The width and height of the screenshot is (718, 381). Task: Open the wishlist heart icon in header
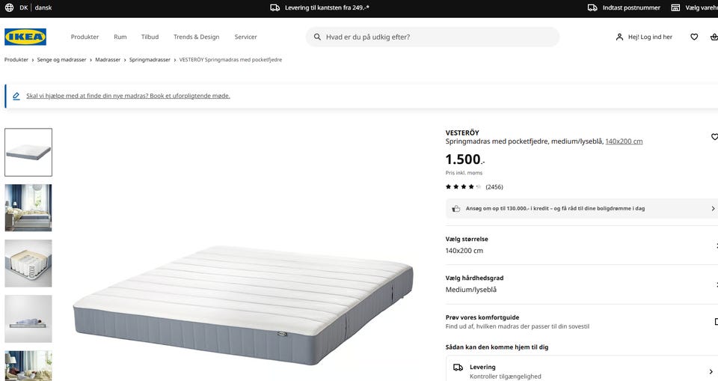click(x=694, y=37)
